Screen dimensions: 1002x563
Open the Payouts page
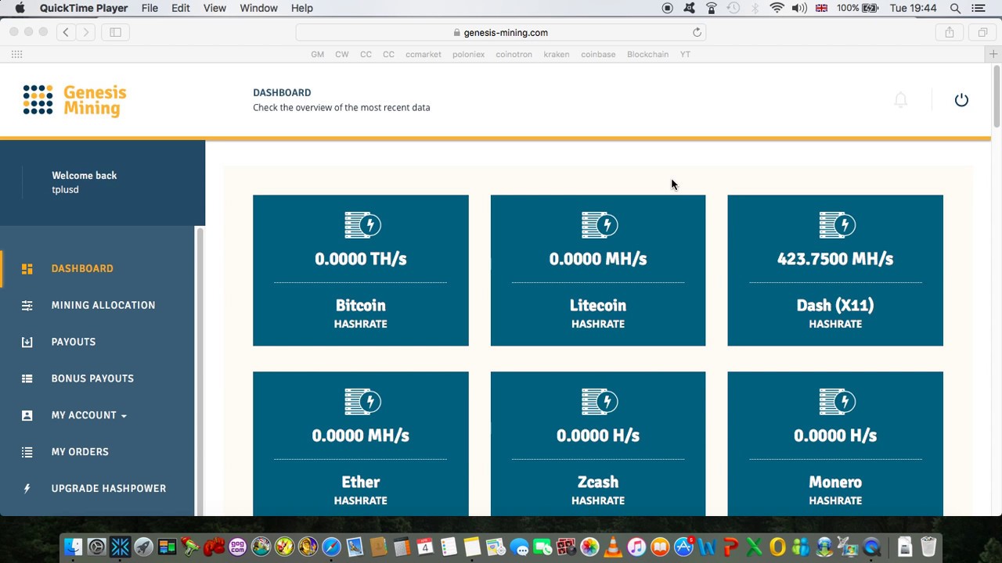click(x=74, y=342)
